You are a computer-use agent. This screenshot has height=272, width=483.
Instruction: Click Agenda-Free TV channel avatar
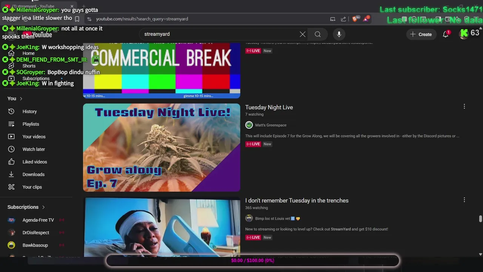coord(11,220)
